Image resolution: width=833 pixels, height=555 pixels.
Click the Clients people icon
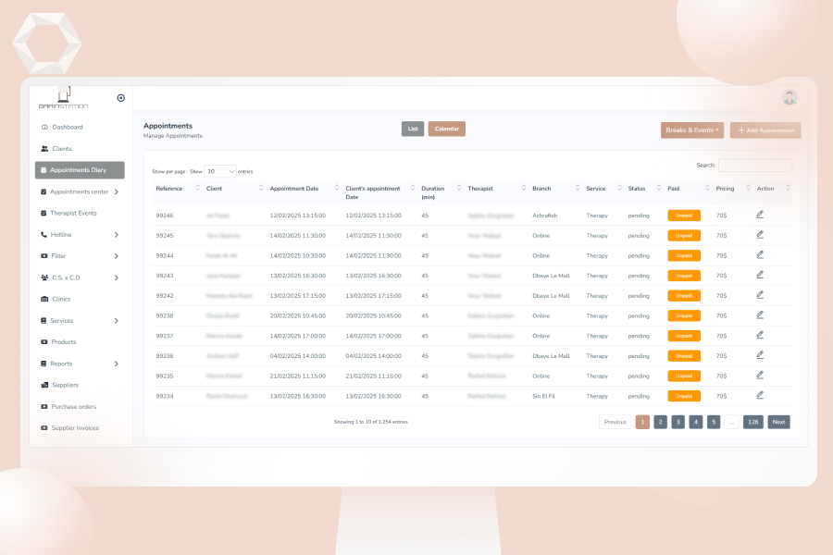click(44, 149)
